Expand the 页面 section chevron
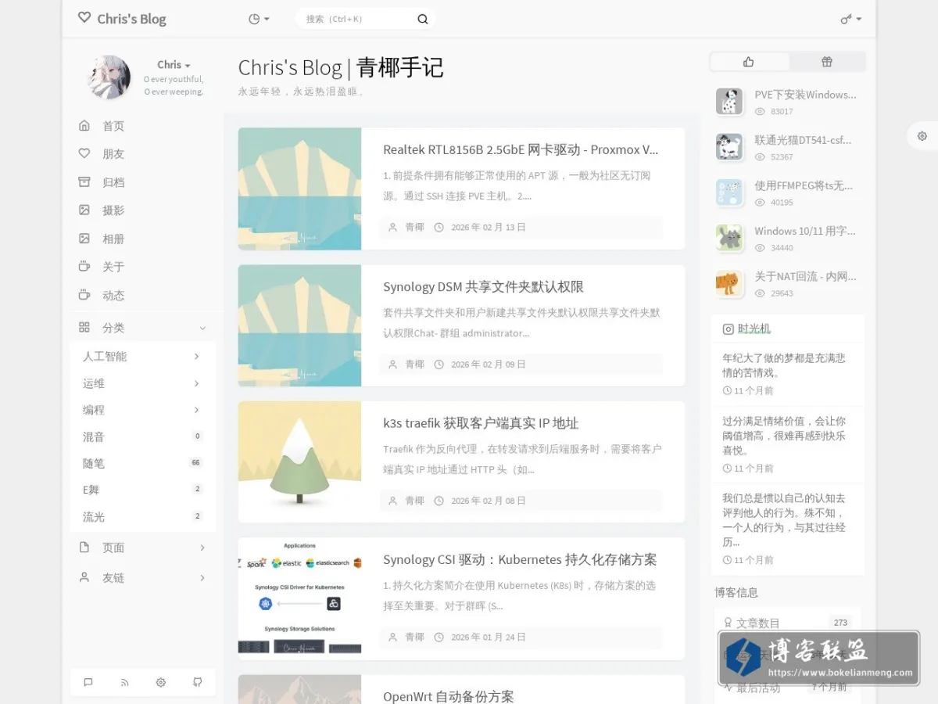This screenshot has height=704, width=938. click(x=202, y=548)
